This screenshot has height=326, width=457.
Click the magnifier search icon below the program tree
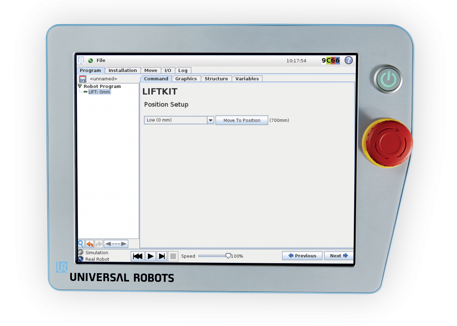click(x=81, y=244)
